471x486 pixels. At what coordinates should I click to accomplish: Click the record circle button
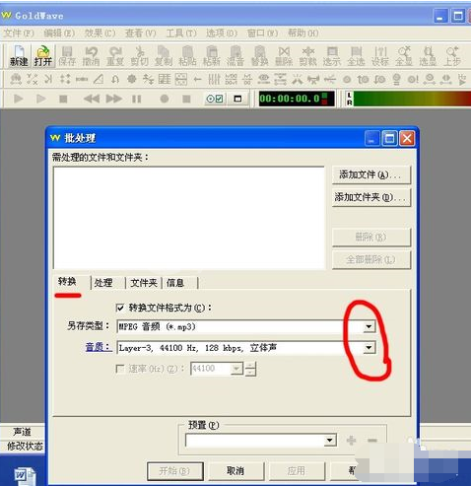[165, 99]
